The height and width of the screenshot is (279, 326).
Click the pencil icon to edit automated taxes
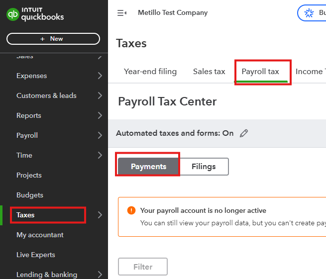(243, 133)
